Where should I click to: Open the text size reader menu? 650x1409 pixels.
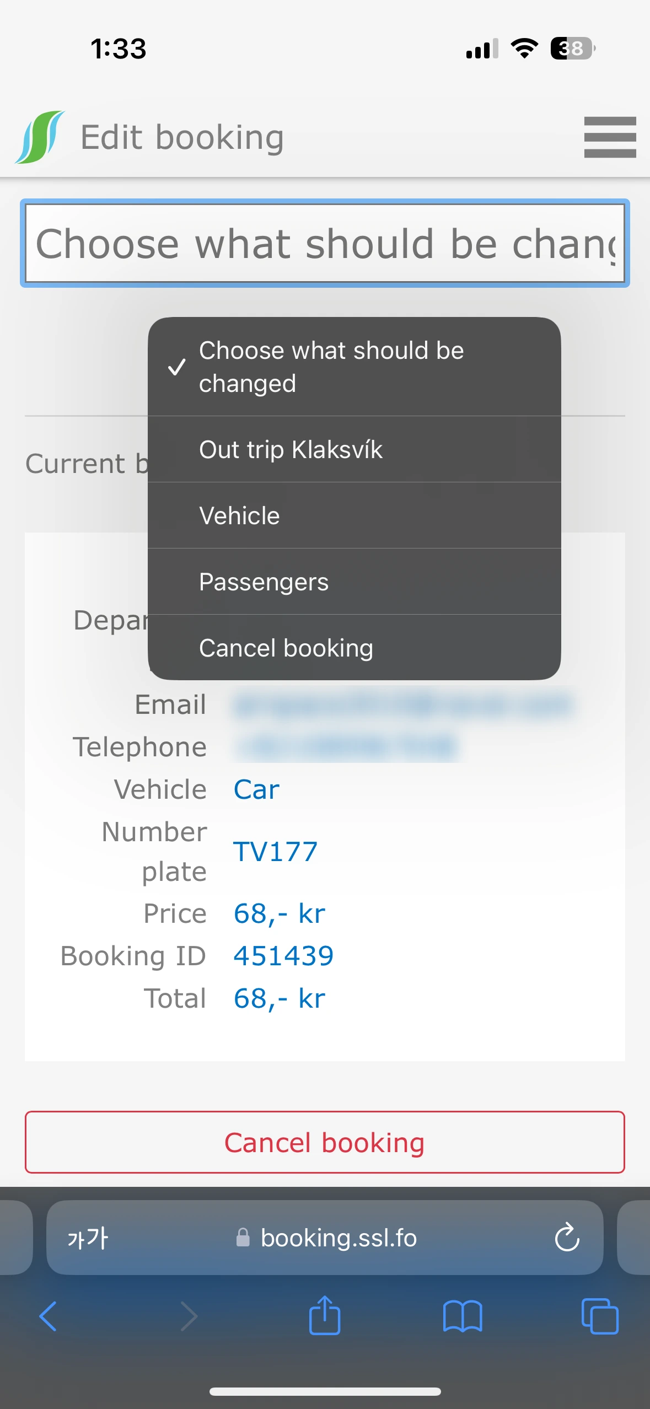coord(88,1238)
